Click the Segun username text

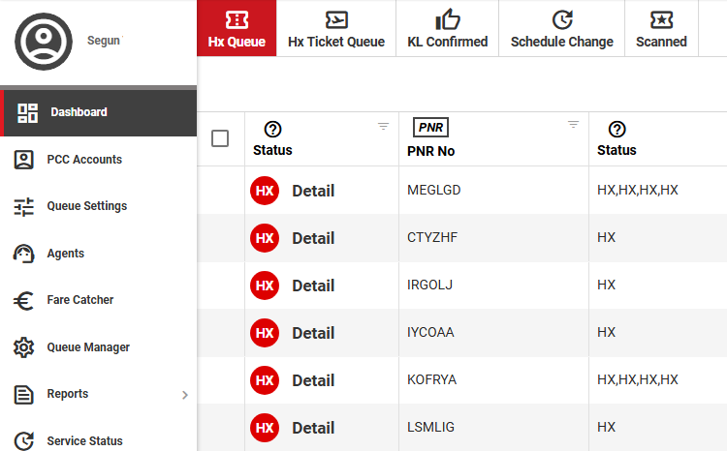(x=104, y=41)
